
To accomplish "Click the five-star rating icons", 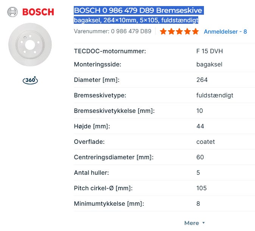I will [x=179, y=32].
